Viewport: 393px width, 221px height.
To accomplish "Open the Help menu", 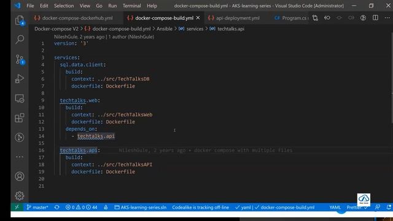I will click(x=152, y=6).
